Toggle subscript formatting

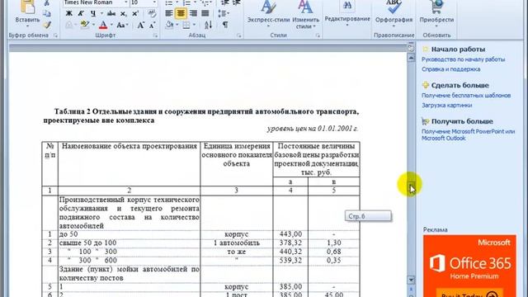[x=124, y=13]
